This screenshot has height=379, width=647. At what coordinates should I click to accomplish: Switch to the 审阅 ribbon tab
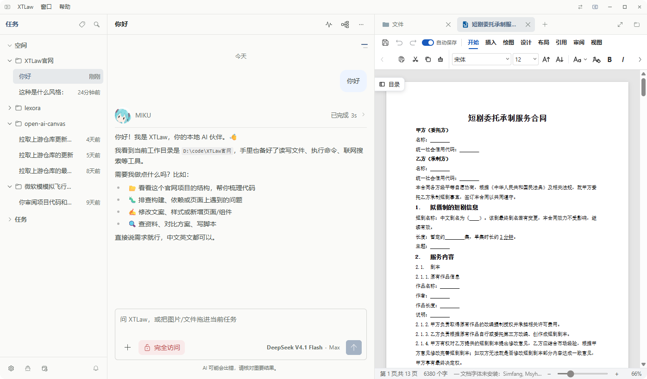(578, 43)
